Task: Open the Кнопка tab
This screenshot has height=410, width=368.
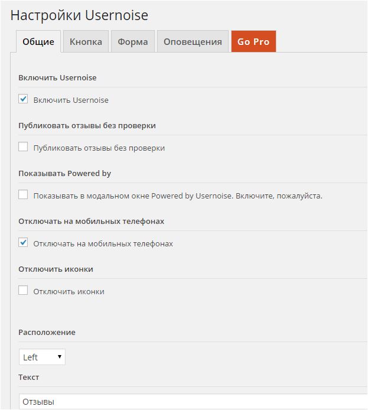Action: pos(86,42)
